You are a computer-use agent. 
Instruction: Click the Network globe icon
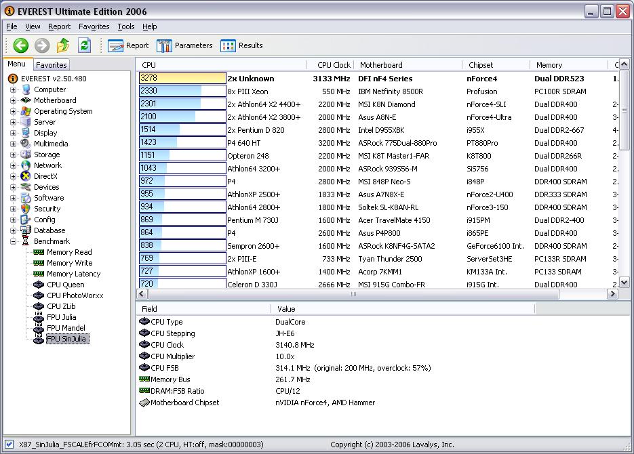(26, 165)
